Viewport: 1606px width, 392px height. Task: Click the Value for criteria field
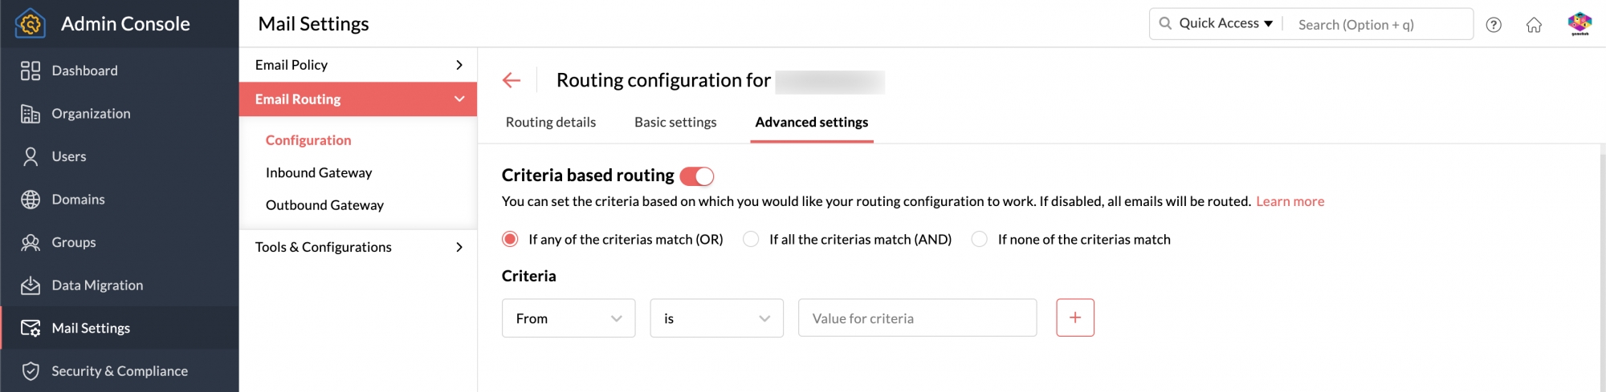coord(917,318)
